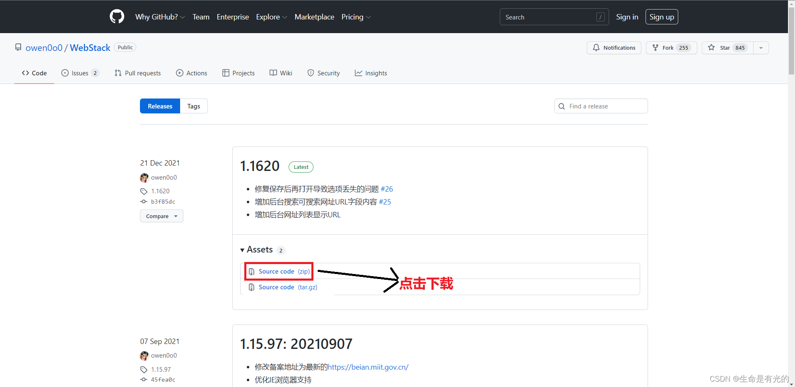The height and width of the screenshot is (387, 795).
Task: Click the scrollbar down arrow
Action: (x=791, y=384)
